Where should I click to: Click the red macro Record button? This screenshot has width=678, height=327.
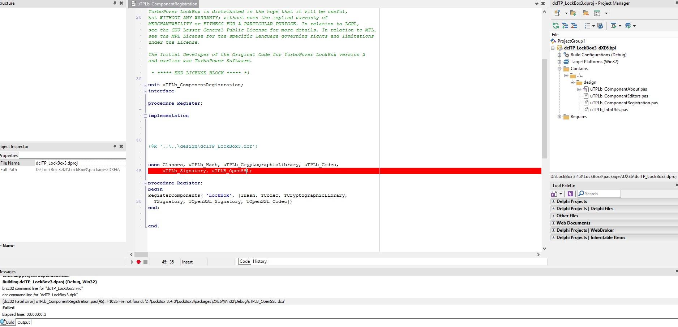pos(138,262)
